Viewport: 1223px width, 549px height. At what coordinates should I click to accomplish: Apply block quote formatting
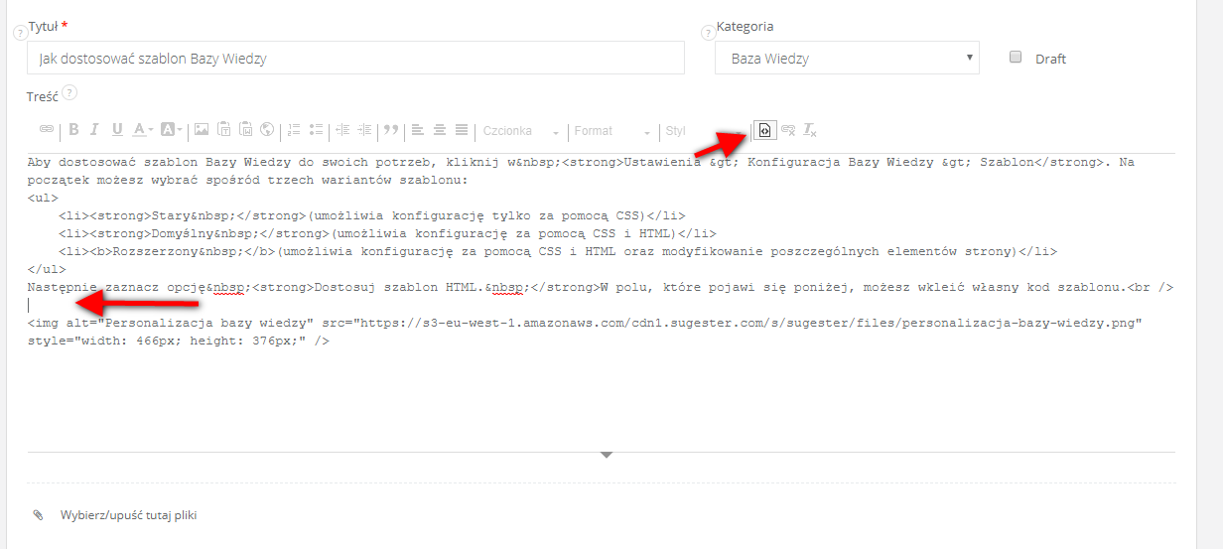point(391,130)
